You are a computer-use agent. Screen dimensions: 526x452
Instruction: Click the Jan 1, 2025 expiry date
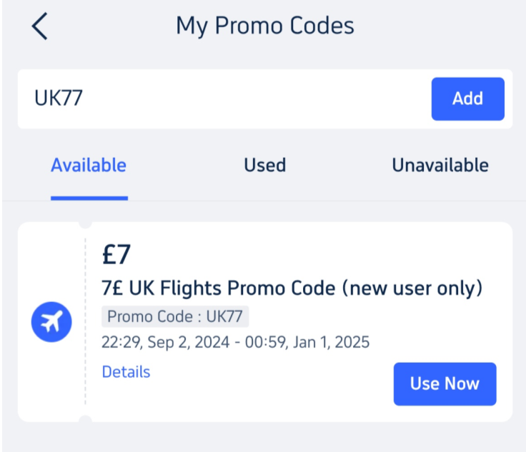point(334,343)
